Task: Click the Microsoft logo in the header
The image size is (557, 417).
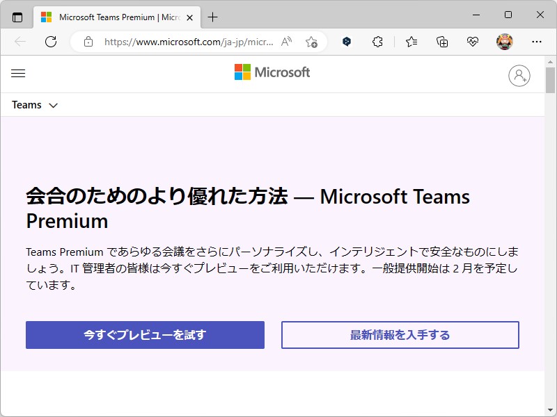Action: point(272,72)
